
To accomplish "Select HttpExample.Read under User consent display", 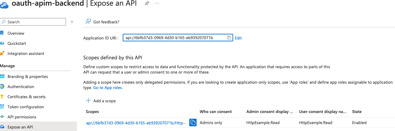I will (x=316, y=122).
